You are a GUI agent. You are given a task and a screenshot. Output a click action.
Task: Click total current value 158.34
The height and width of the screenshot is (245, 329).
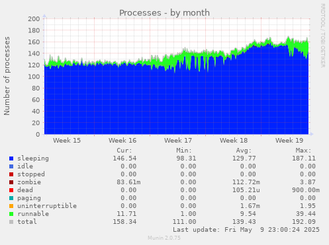[x=124, y=222]
